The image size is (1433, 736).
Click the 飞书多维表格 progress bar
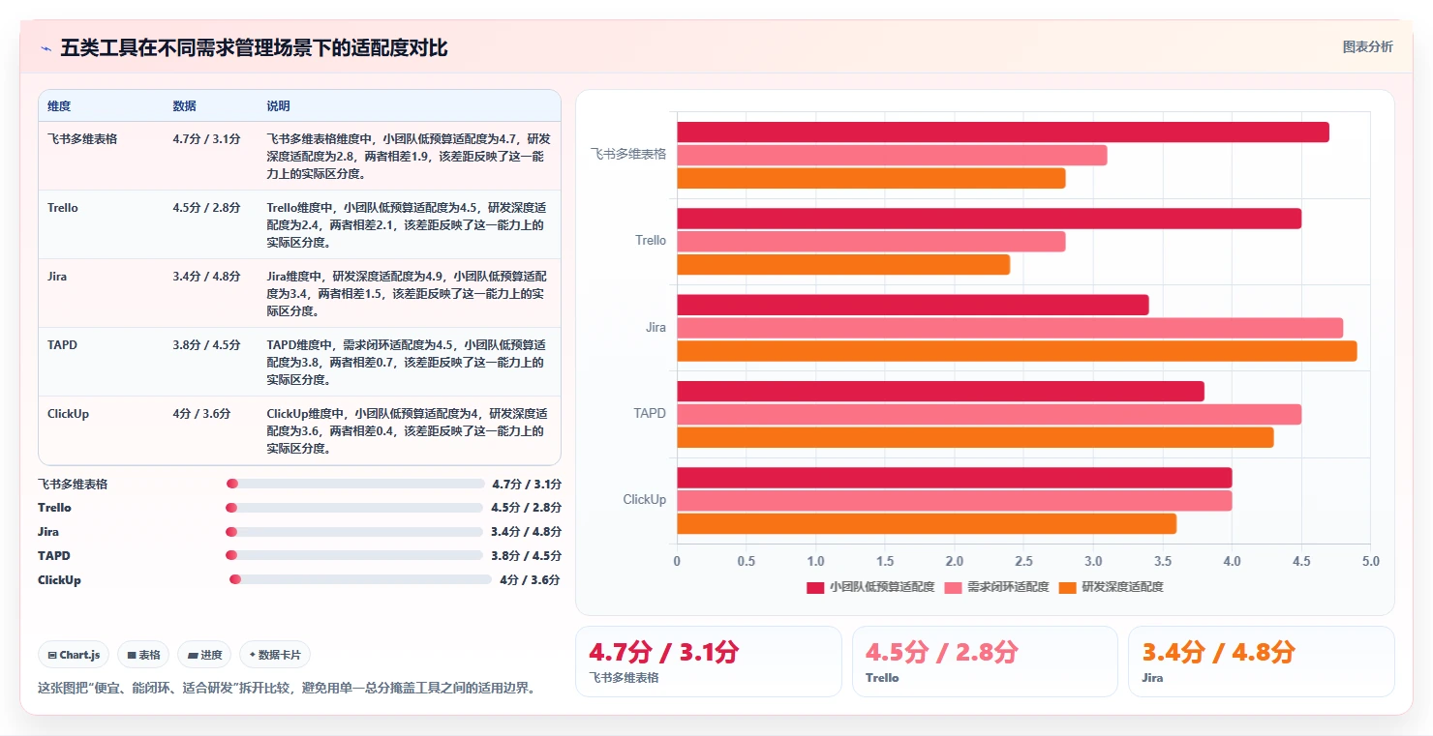[354, 484]
